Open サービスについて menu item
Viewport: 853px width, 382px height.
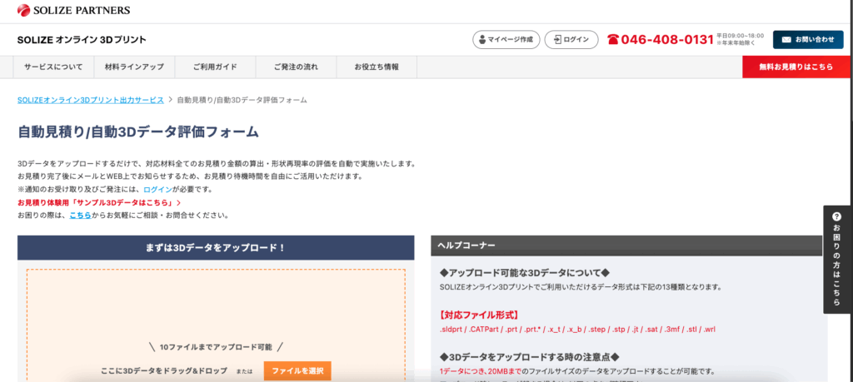coord(53,67)
